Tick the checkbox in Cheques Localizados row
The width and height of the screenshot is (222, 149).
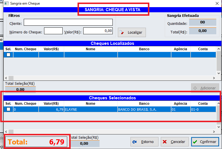coord(8,55)
